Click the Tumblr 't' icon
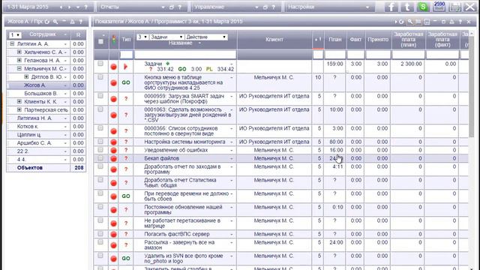Viewport: 480px width, 270px height. pyautogui.click(x=407, y=7)
